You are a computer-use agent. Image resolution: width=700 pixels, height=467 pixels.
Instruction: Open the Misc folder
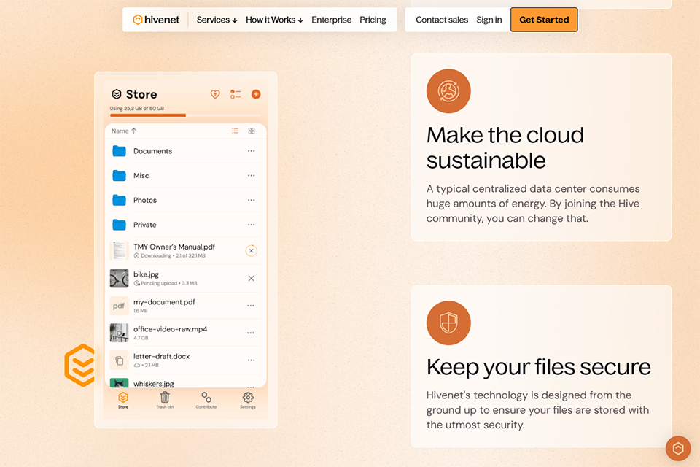[185, 176]
